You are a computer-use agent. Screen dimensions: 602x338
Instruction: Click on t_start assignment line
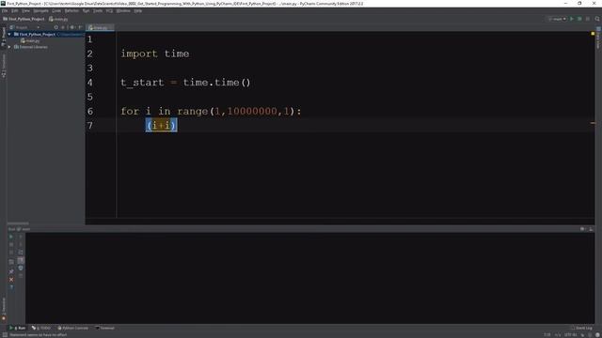point(185,83)
